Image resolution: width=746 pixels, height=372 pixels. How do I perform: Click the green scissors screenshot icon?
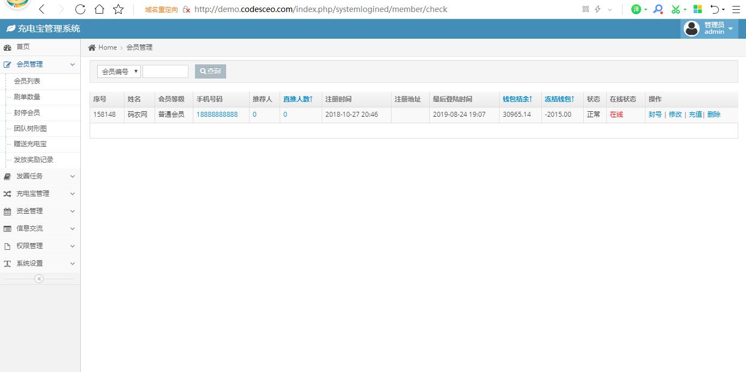[x=676, y=9]
